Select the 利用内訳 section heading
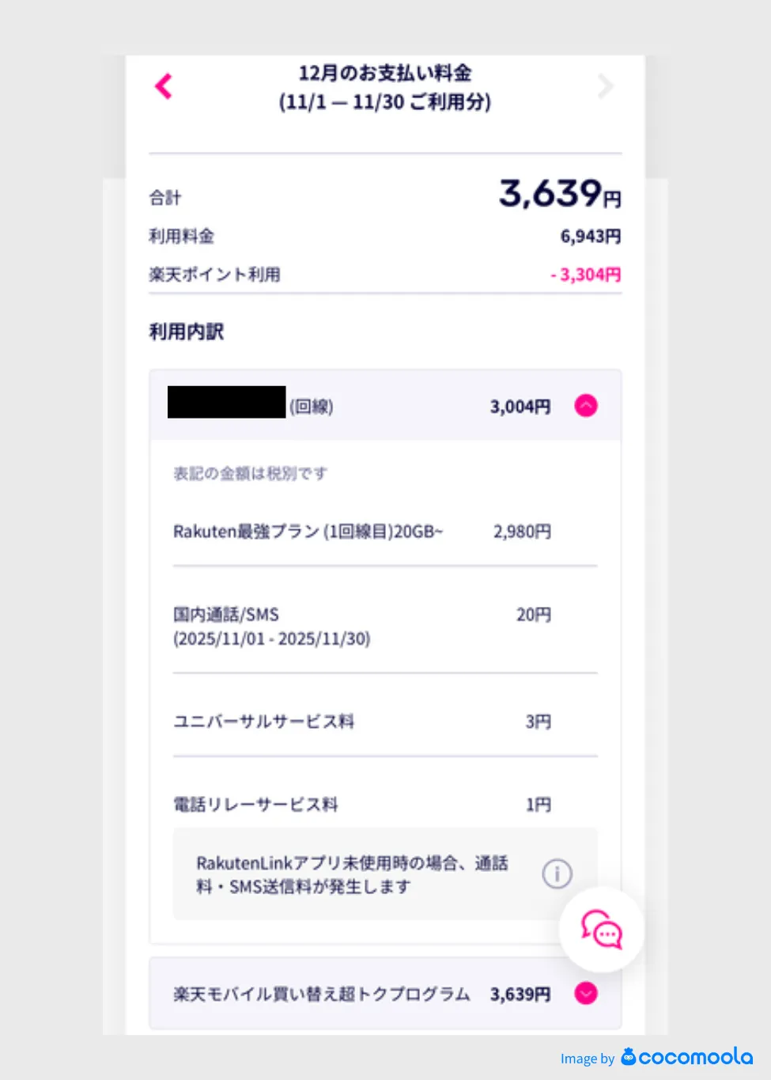The width and height of the screenshot is (771, 1080). click(187, 331)
